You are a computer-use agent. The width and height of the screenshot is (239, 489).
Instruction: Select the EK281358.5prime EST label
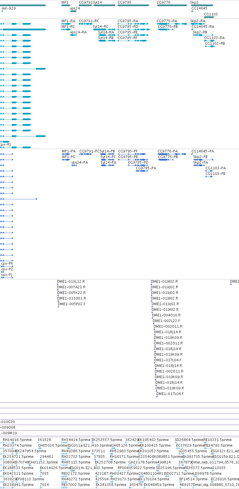coord(111,485)
